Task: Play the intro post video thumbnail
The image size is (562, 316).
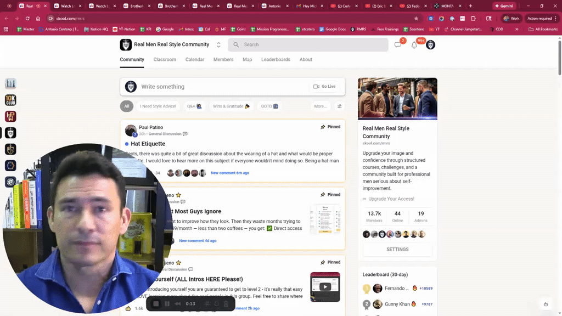Action: tap(325, 286)
